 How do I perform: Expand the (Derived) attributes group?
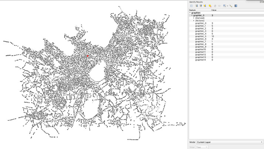click(194, 18)
